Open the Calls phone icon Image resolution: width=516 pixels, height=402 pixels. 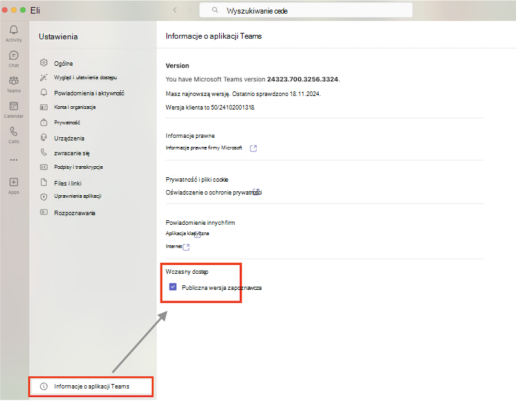[x=14, y=131]
